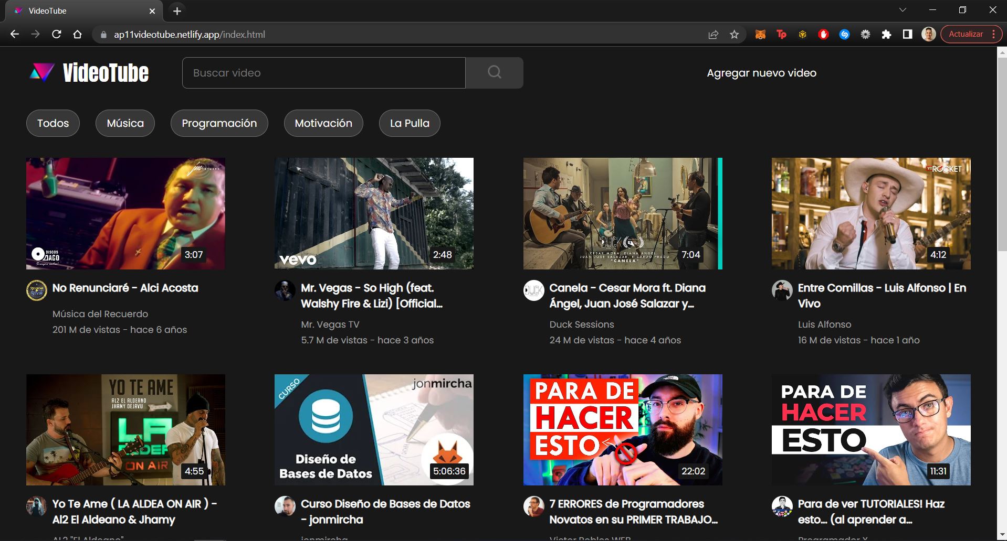Click the address bar URL

[190, 35]
